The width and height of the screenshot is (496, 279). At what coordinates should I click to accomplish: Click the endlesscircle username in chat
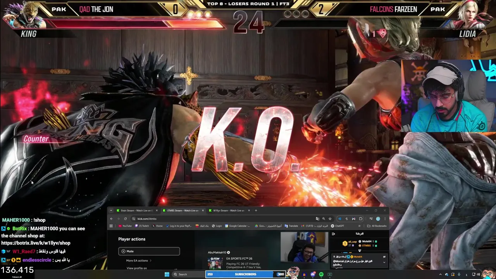coord(37,260)
